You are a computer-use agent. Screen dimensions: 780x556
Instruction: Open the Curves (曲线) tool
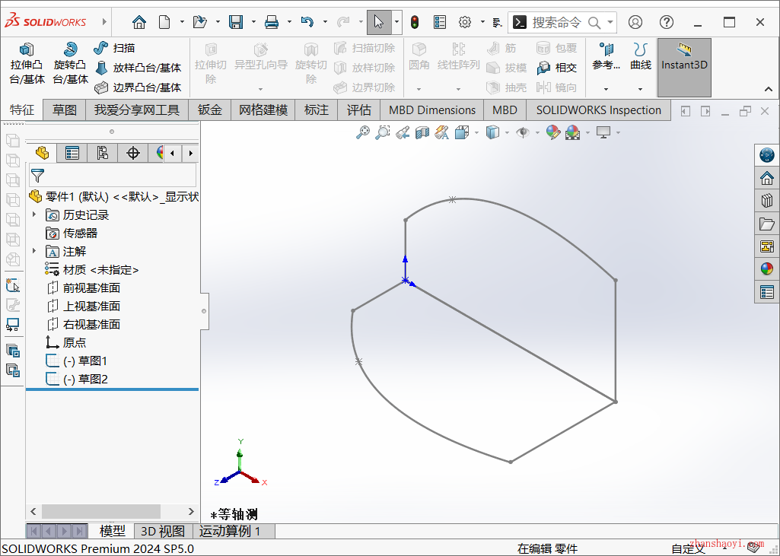point(640,56)
